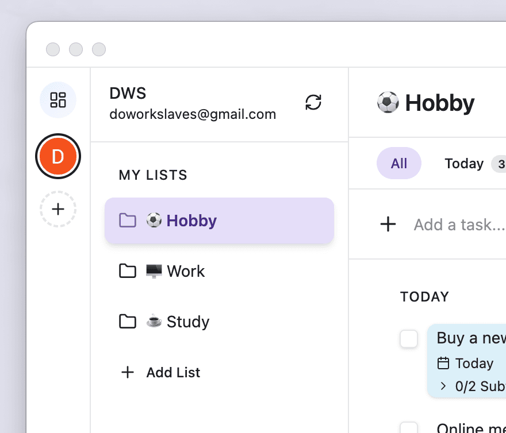Screen dimensions: 506x433
Task: Open the Study list
Action: click(187, 322)
